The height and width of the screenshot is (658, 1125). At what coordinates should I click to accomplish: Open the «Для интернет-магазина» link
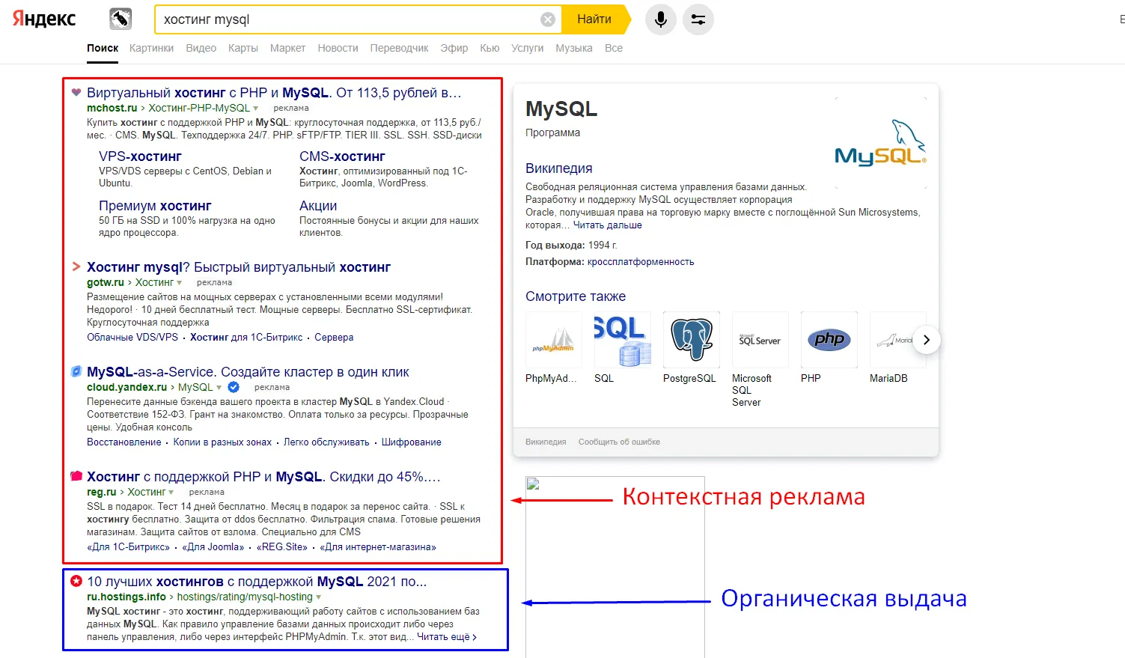point(378,547)
